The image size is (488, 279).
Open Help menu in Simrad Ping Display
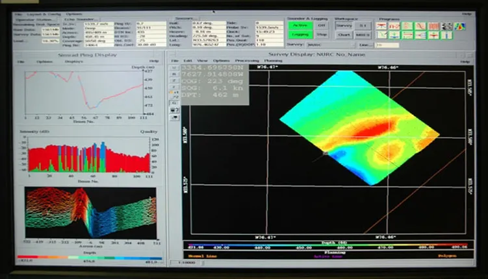tap(154, 61)
